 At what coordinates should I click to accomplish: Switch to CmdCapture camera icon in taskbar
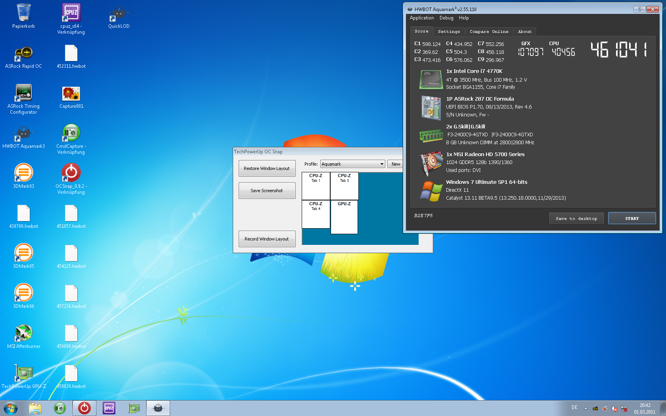[x=60, y=408]
